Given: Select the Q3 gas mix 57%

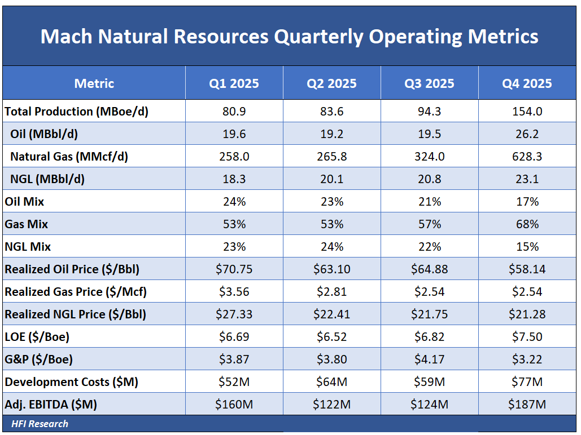Looking at the screenshot, I should (429, 224).
